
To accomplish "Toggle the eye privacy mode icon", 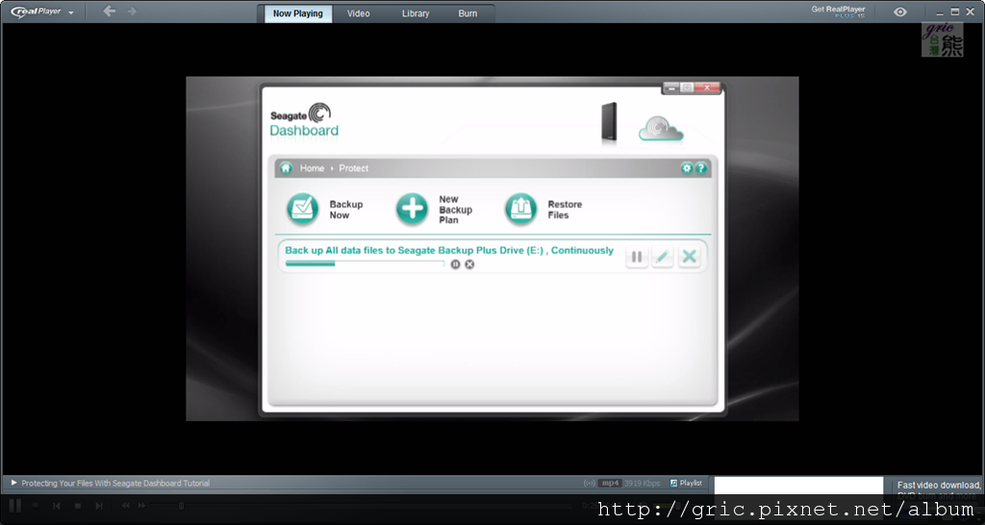I will point(900,12).
